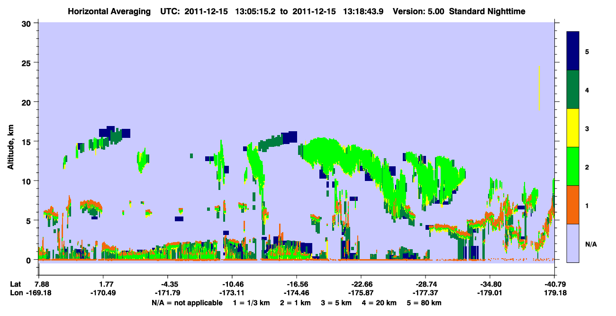Screen dimensions: 616x316
Task: Click the lavender 'N/A' colorbar segment
Action: pos(573,243)
